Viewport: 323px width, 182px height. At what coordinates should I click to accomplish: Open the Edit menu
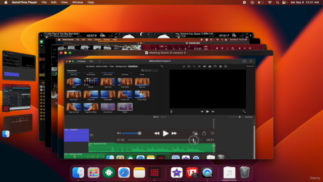coord(54,2)
